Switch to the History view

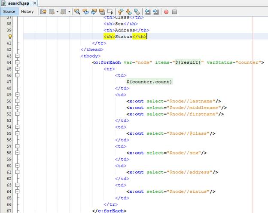coord(27,12)
